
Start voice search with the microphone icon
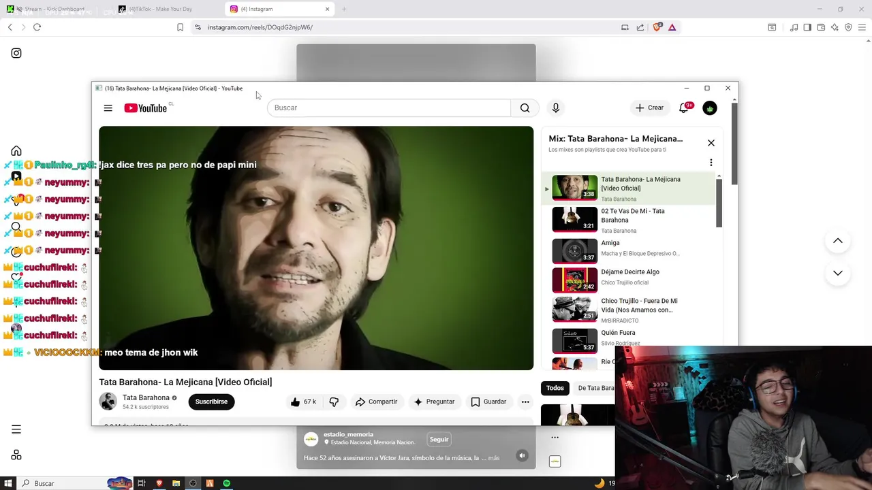[x=556, y=108]
